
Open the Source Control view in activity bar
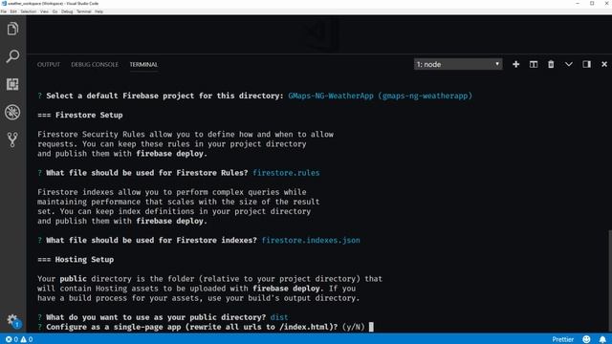(12, 140)
